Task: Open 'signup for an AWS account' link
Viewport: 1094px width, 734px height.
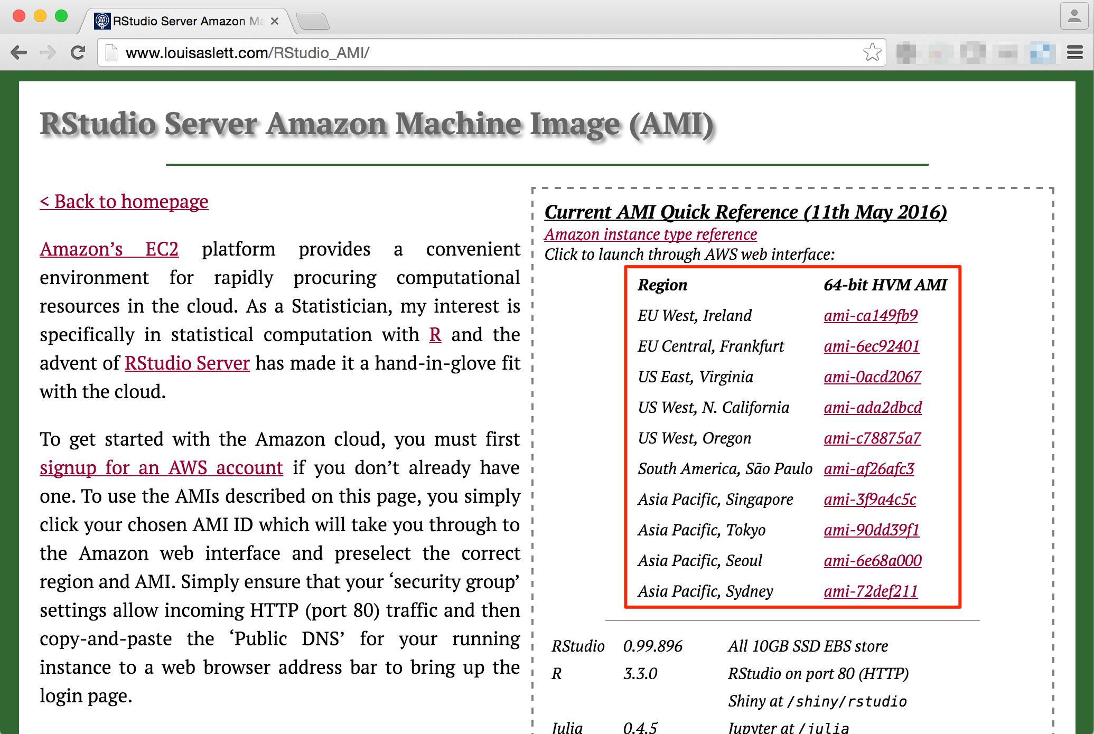Action: pyautogui.click(x=161, y=468)
